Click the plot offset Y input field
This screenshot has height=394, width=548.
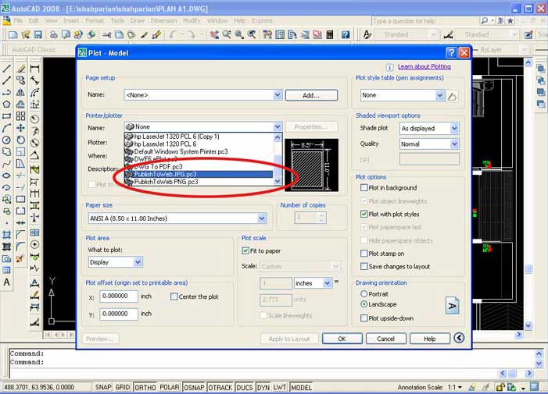[119, 314]
